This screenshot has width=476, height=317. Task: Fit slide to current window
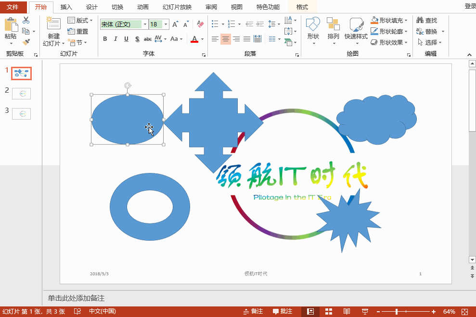point(465,312)
